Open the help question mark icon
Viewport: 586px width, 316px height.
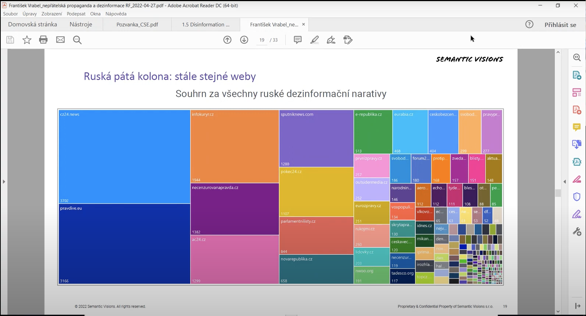click(x=529, y=24)
